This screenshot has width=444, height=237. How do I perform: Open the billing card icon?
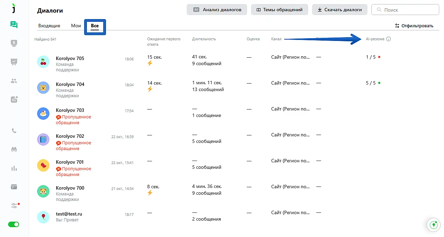[14, 187]
